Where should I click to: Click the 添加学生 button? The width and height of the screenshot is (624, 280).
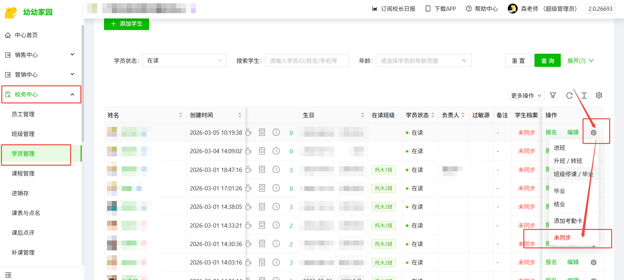point(126,24)
